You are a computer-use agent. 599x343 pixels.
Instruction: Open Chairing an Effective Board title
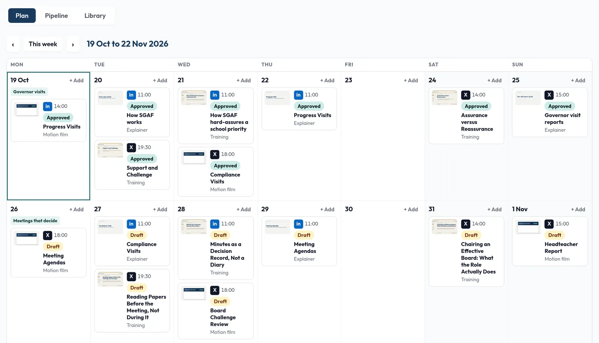(x=478, y=258)
